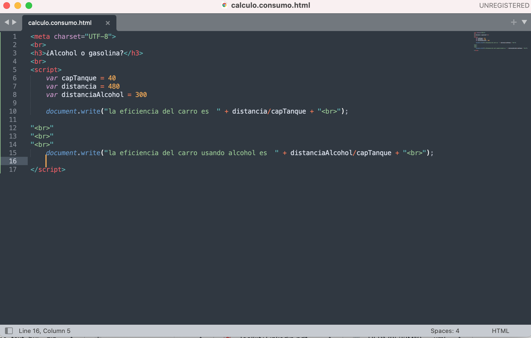This screenshot has height=338, width=531.
Task: Click line number 1 in the gutter
Action: [14, 37]
